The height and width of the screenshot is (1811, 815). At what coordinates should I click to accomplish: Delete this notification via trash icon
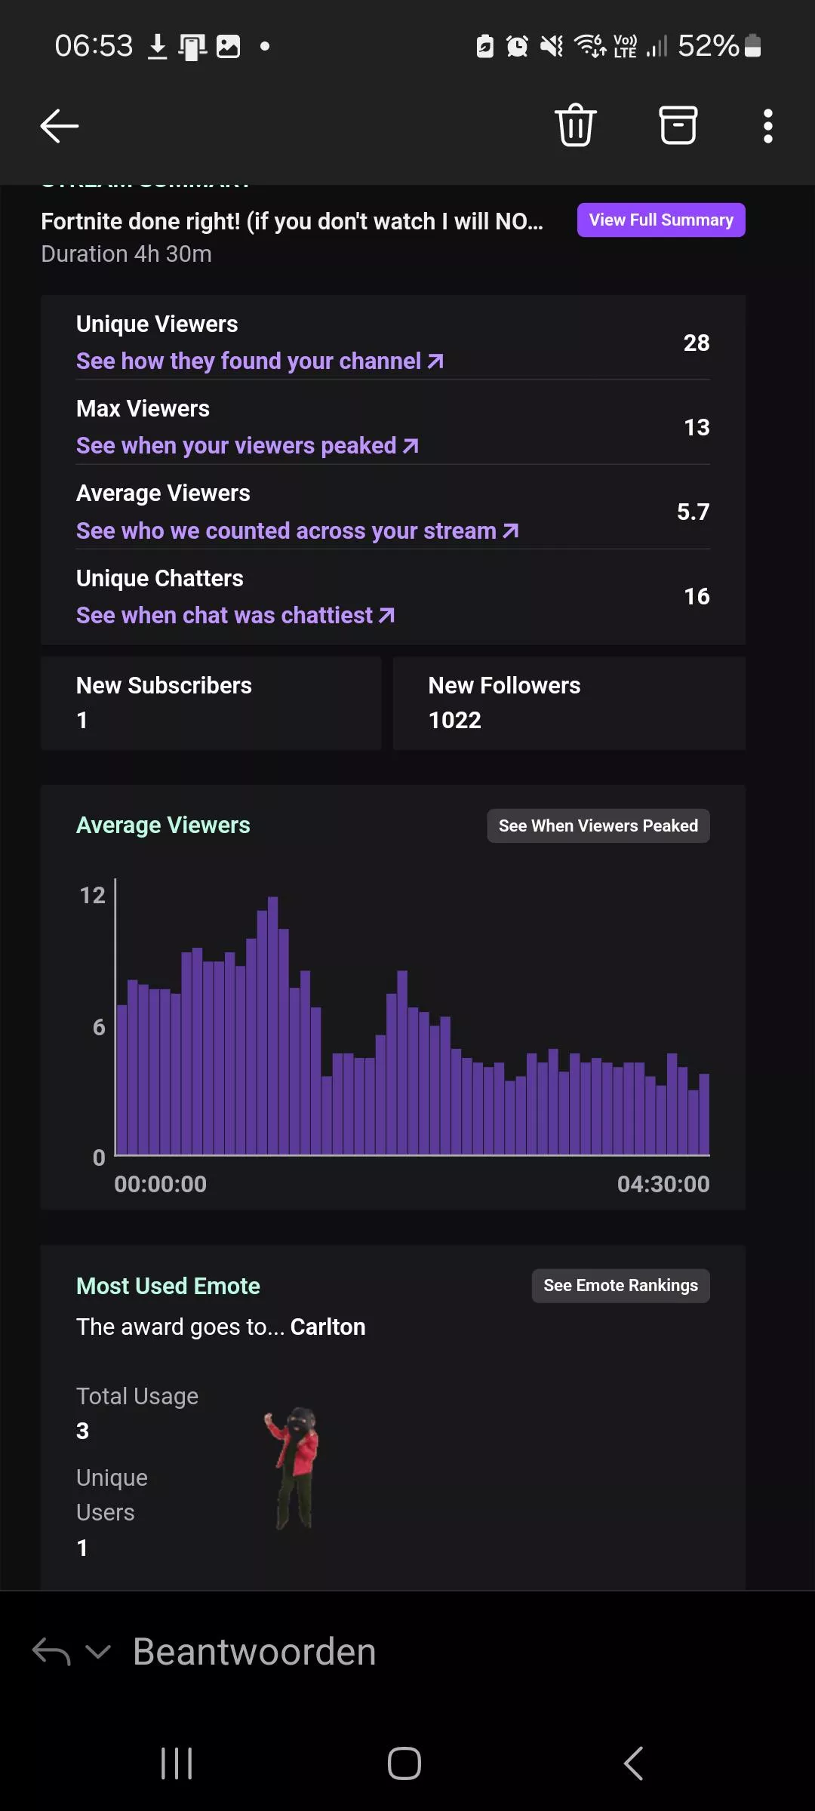tap(574, 125)
